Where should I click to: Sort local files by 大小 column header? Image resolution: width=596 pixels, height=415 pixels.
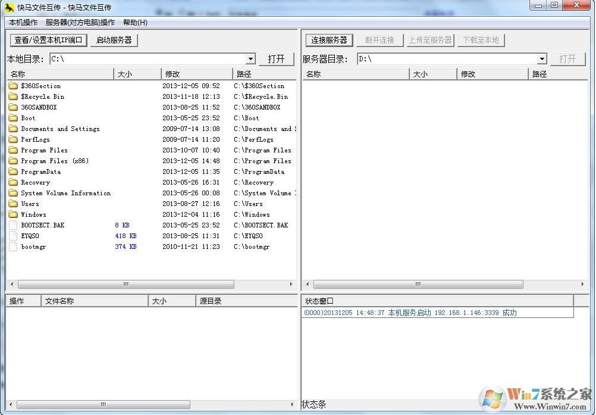tap(137, 74)
